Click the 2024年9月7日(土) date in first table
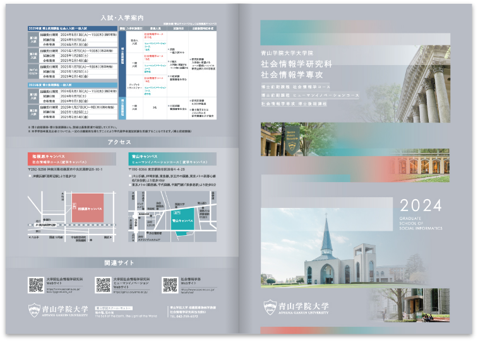The height and width of the screenshot is (342, 478). 73,40
